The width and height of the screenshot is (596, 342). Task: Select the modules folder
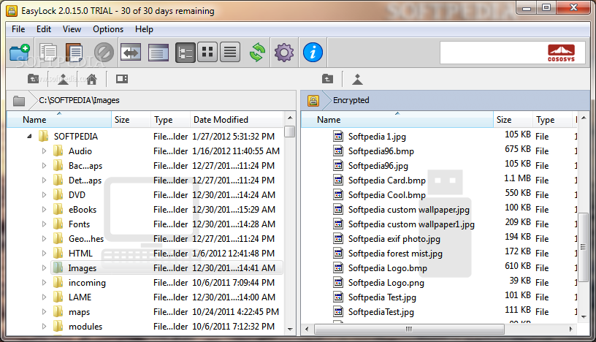pos(85,327)
